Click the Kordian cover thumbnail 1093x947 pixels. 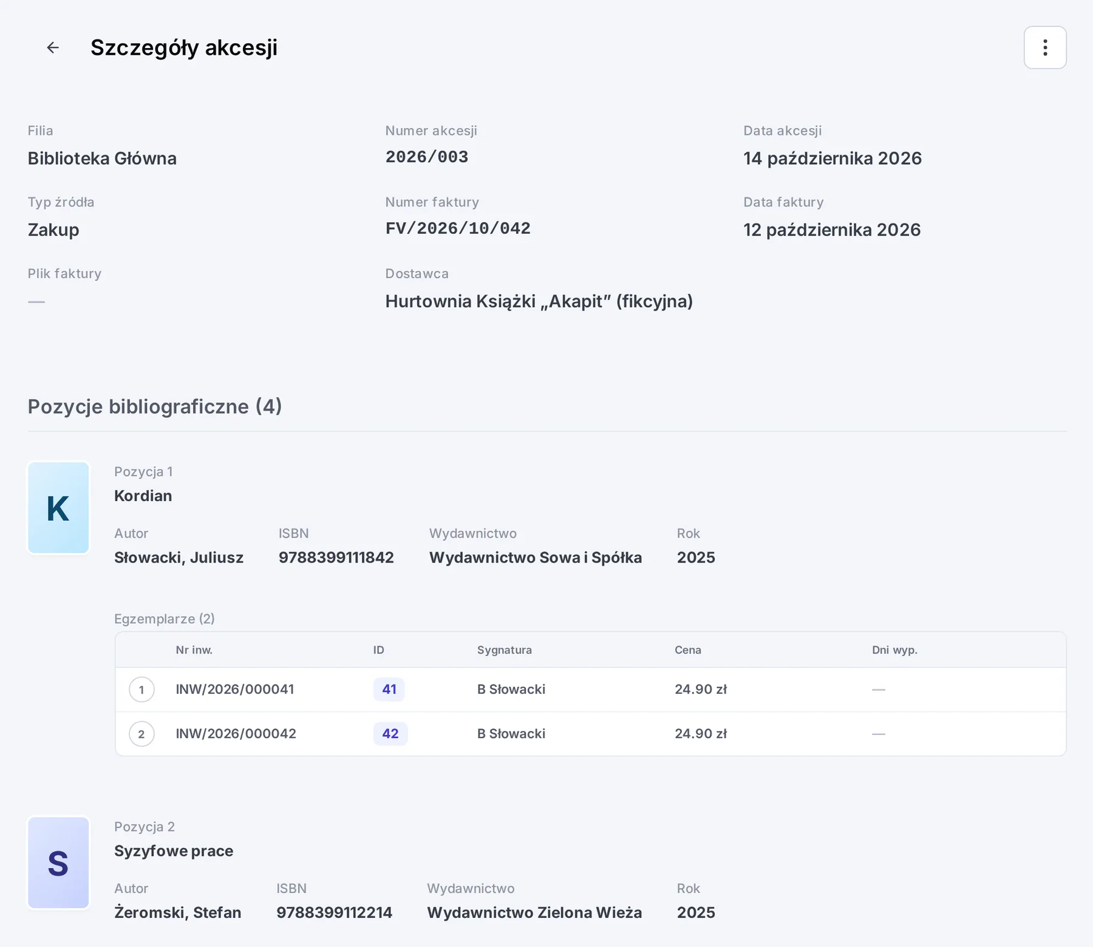point(58,508)
